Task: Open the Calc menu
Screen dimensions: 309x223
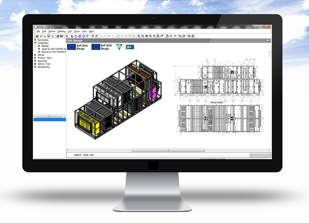Action: (x=70, y=31)
